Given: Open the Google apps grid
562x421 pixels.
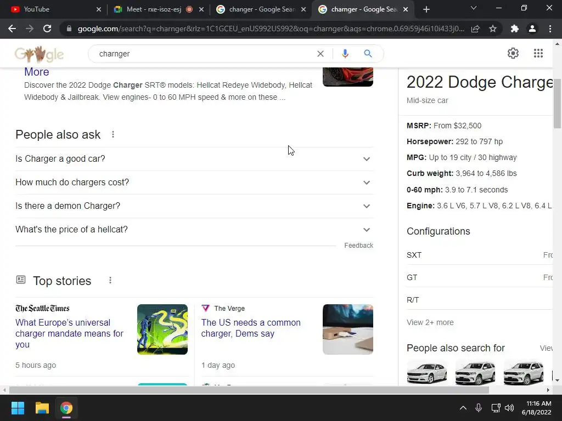Looking at the screenshot, I should pyautogui.click(x=538, y=53).
